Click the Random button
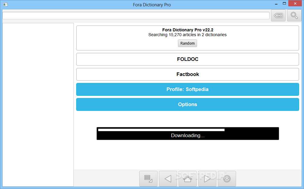 187,43
